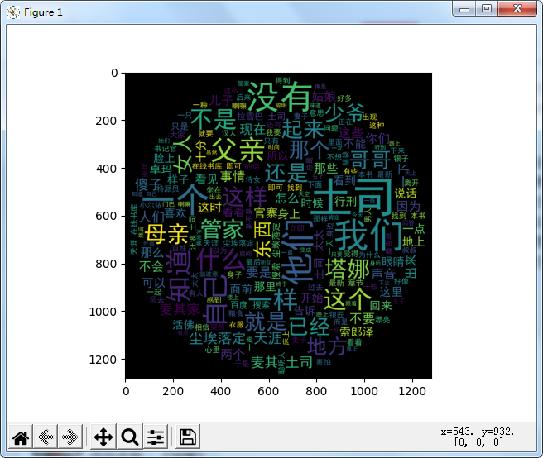Image resolution: width=543 pixels, height=458 pixels.
Task: Minimize the Figure 1 window
Action: [x=464, y=9]
